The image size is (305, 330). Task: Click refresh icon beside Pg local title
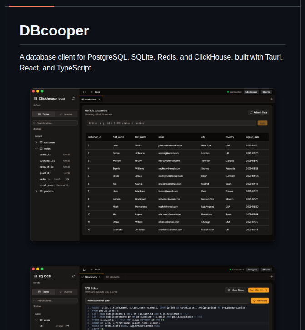tap(73, 276)
